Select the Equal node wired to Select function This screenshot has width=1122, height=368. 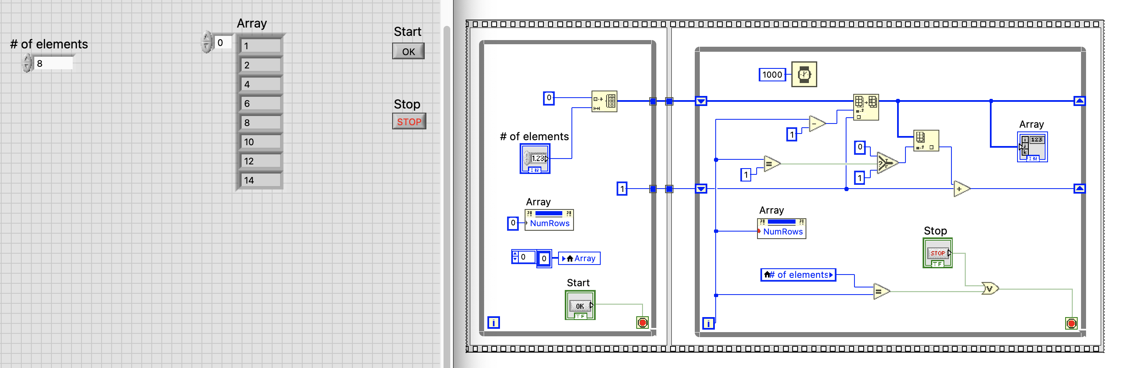pos(772,164)
